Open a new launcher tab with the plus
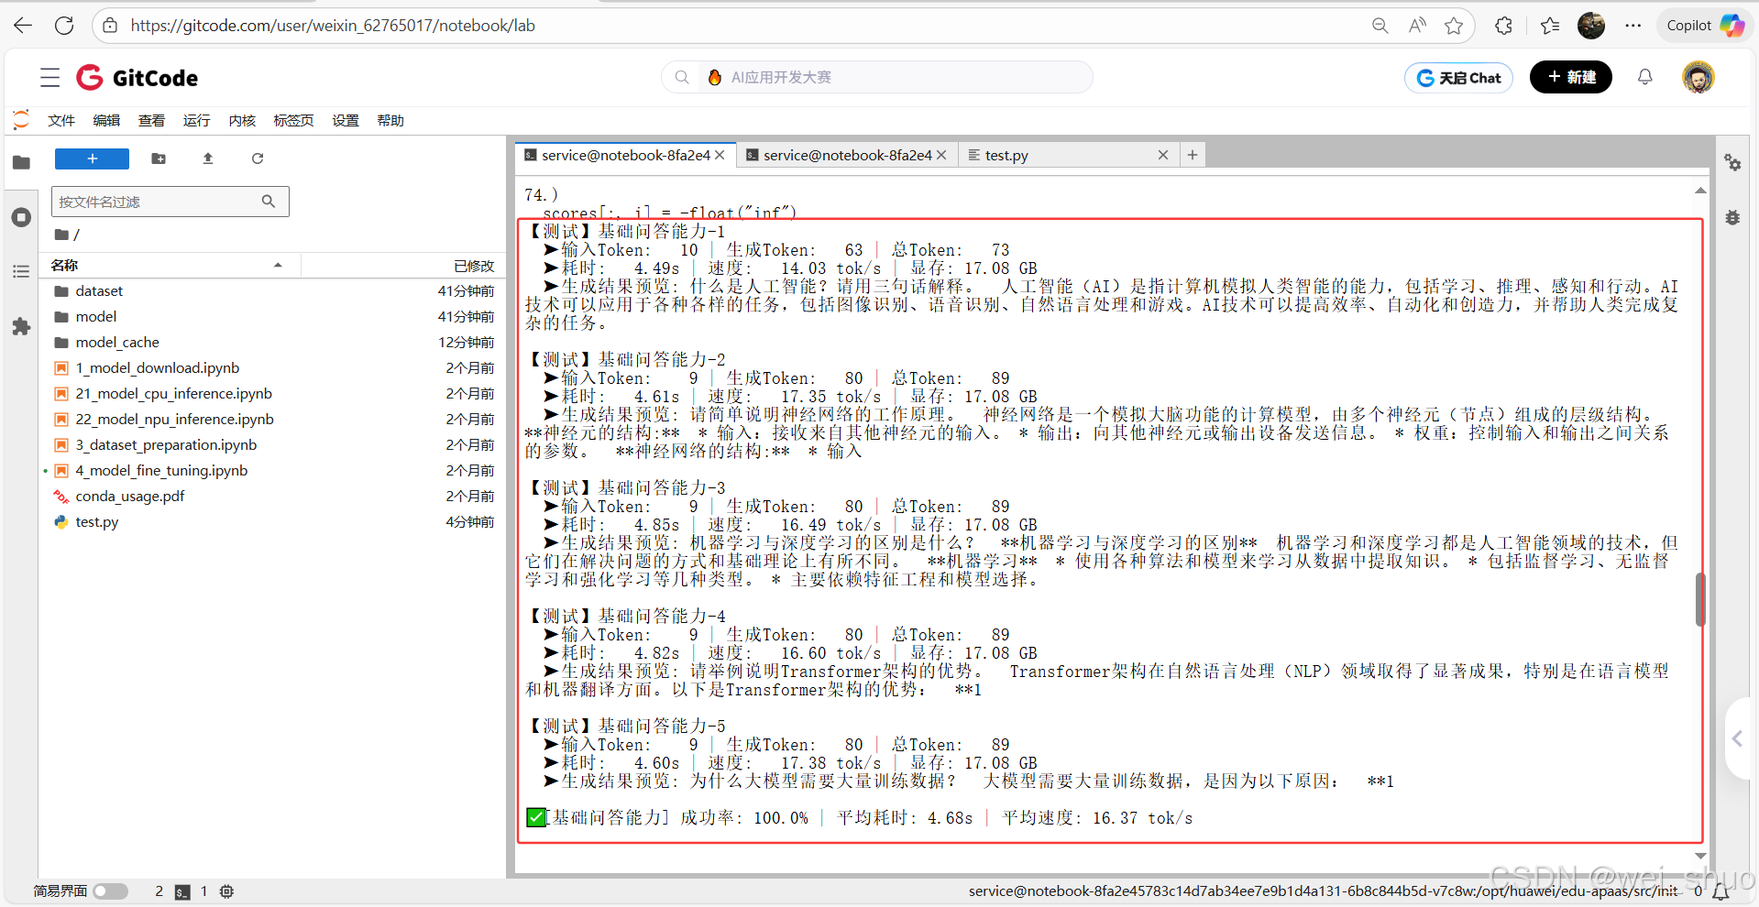This screenshot has height=907, width=1759. 1193,156
